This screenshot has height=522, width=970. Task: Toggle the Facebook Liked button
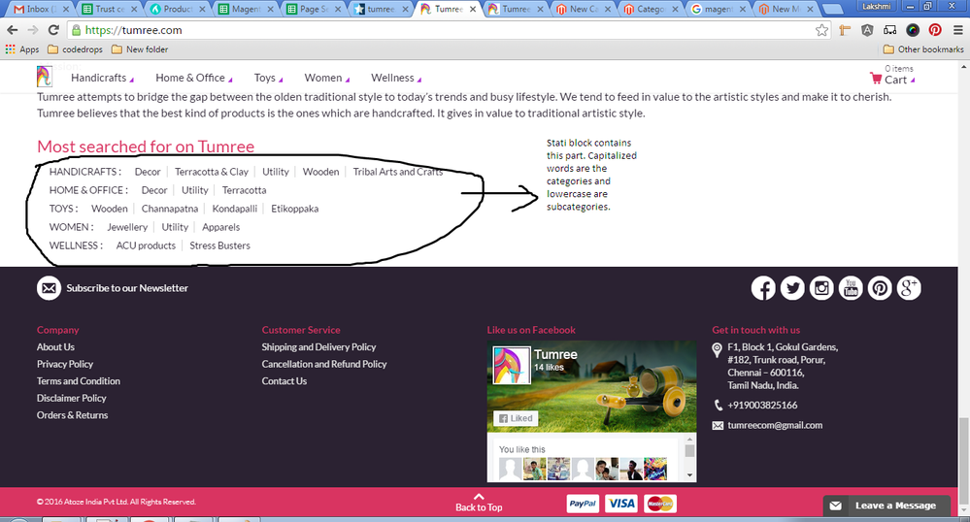coord(515,418)
